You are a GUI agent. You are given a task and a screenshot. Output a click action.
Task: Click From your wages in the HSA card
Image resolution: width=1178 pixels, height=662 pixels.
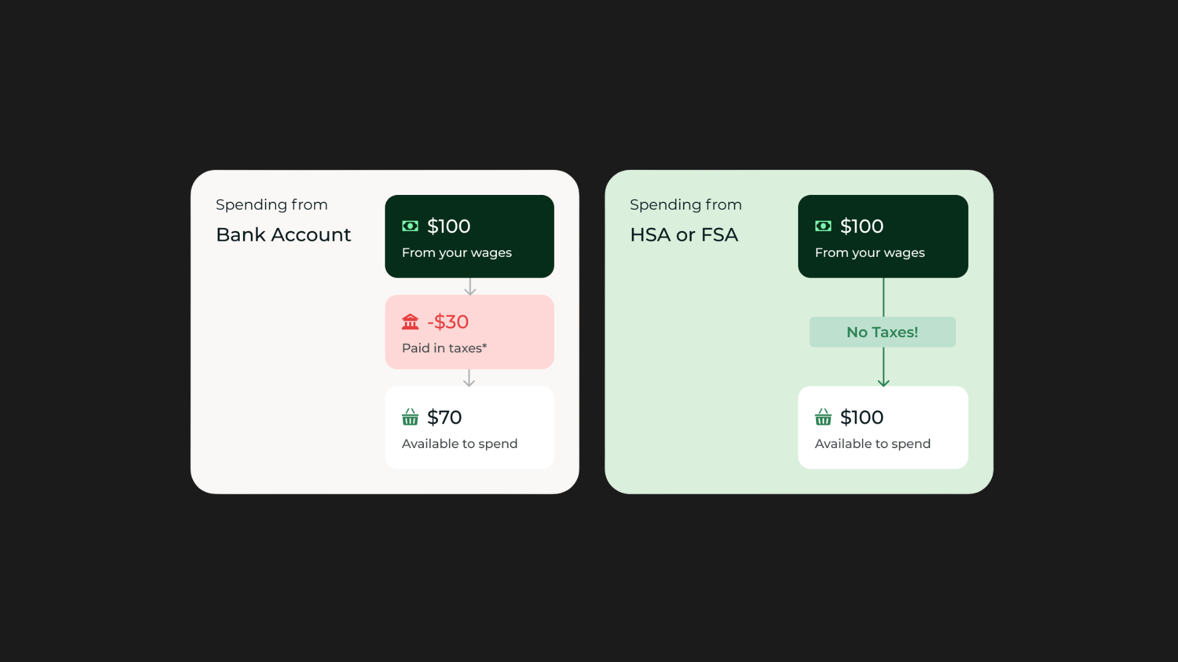[x=870, y=253]
